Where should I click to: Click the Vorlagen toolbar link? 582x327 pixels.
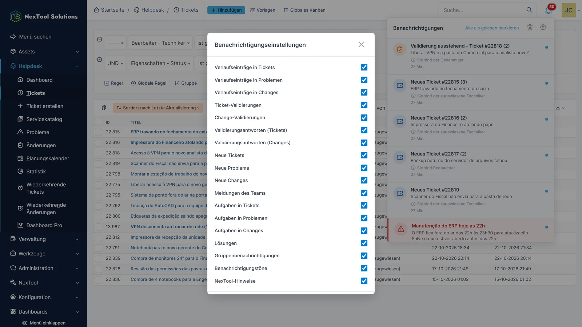[x=263, y=10]
